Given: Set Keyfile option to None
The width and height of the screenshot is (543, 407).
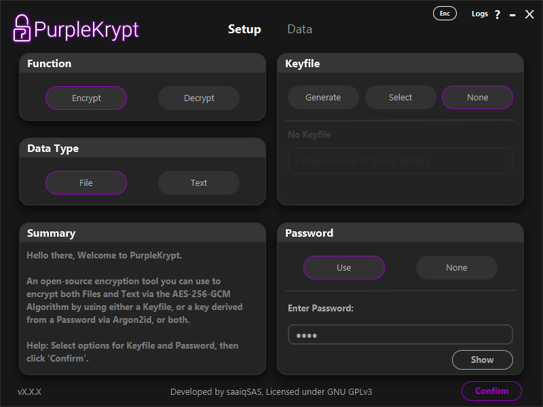Looking at the screenshot, I should click(x=477, y=97).
